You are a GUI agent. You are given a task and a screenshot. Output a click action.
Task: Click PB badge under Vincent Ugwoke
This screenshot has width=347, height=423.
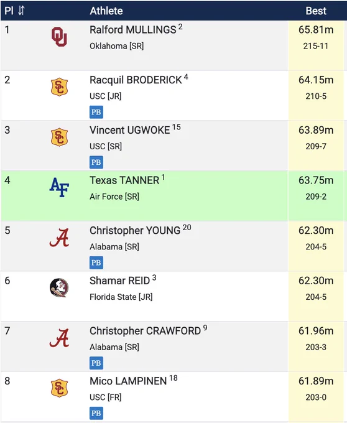click(96, 162)
